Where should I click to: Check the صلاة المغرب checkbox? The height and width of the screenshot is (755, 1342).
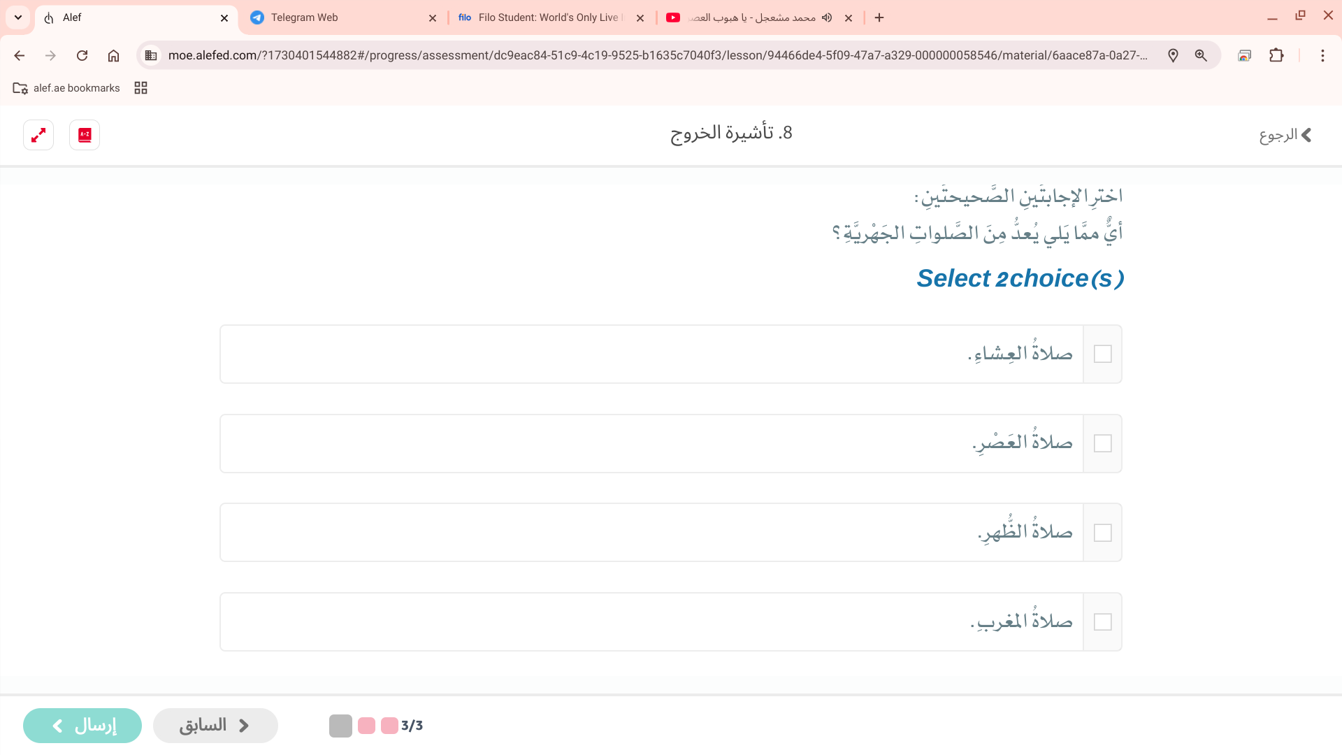pos(1102,622)
